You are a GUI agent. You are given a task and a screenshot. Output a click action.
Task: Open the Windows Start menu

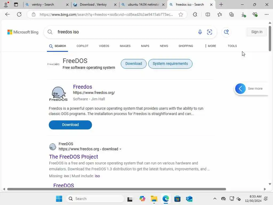click(x=59, y=199)
